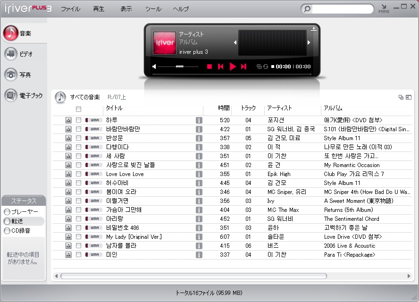Click the horizontal scrollbar thumb

coord(194,276)
